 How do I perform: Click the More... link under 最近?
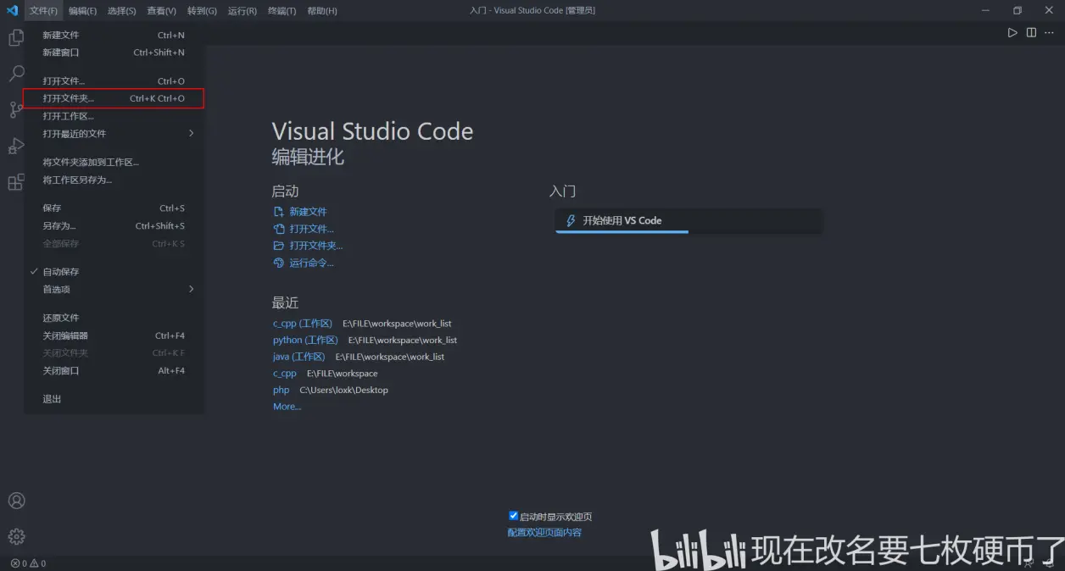tap(287, 407)
